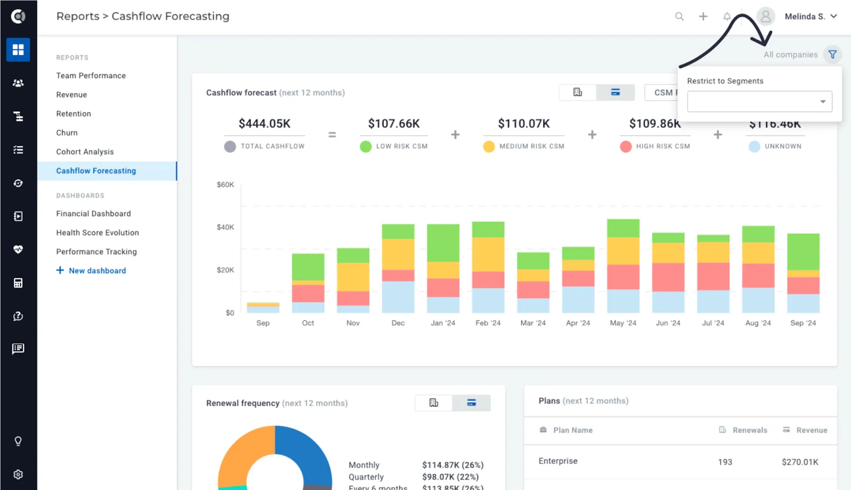
Task: Click the hierarchy list sidebar icon
Action: tap(18, 116)
